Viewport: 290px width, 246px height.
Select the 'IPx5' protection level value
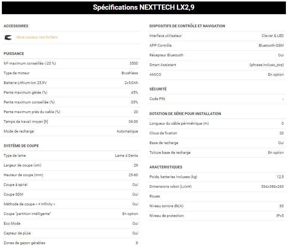coord(280,216)
